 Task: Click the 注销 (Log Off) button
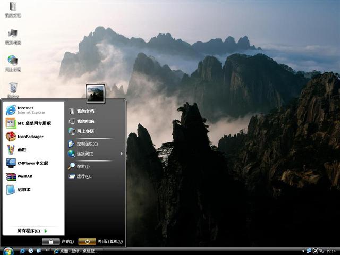point(58,241)
